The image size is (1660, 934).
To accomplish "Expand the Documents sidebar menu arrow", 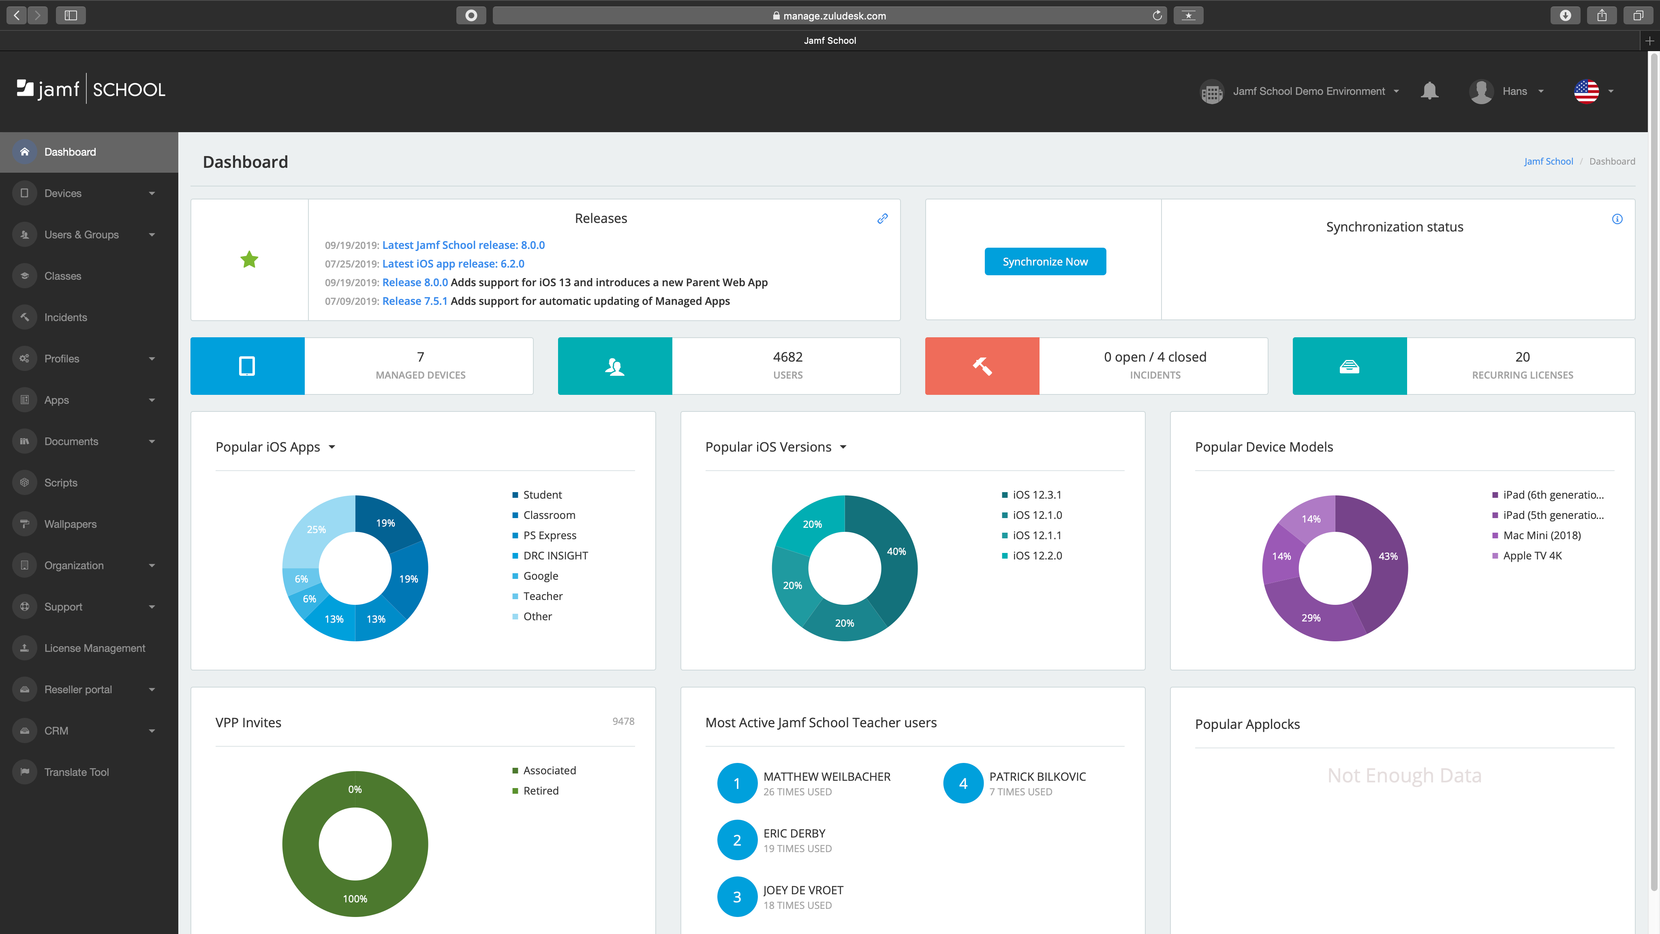I will (x=152, y=441).
